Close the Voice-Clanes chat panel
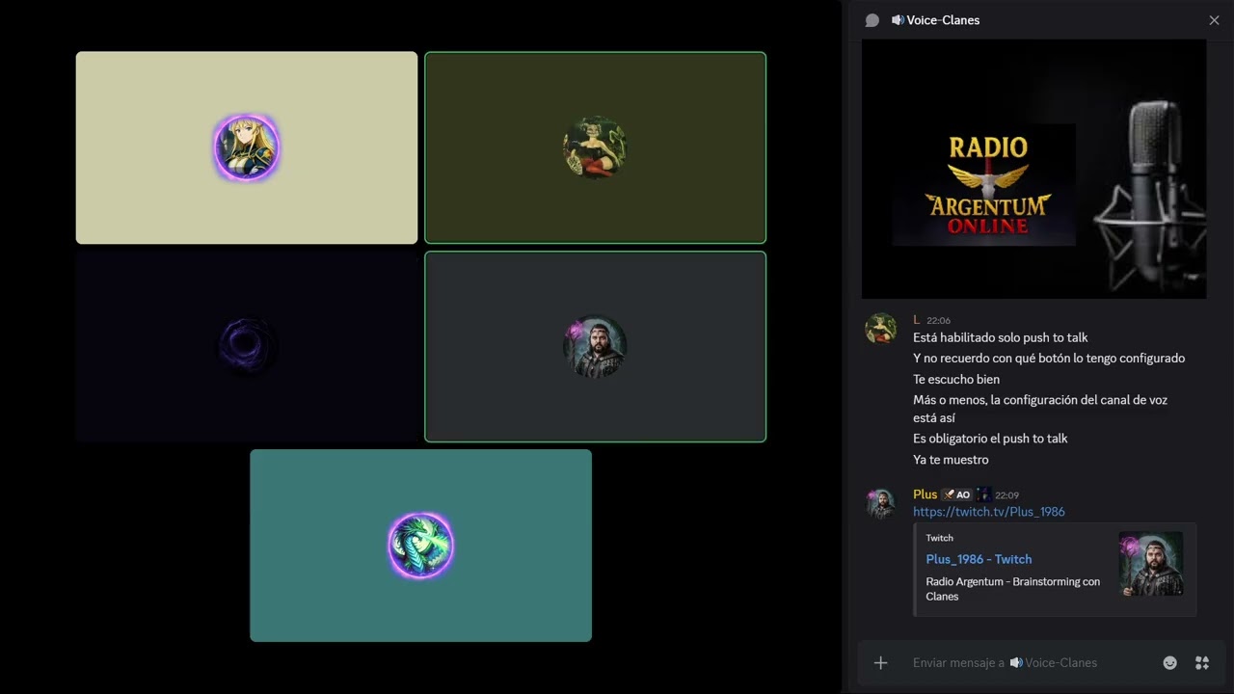Screen dimensions: 1234x694 [x=1214, y=20]
